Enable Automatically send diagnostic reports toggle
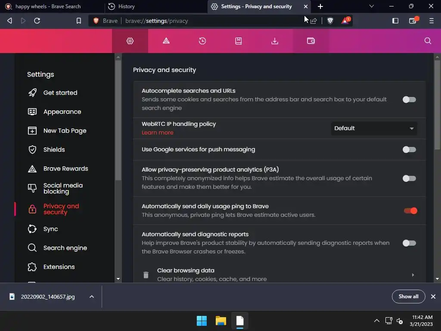This screenshot has width=441, height=331. click(x=409, y=243)
